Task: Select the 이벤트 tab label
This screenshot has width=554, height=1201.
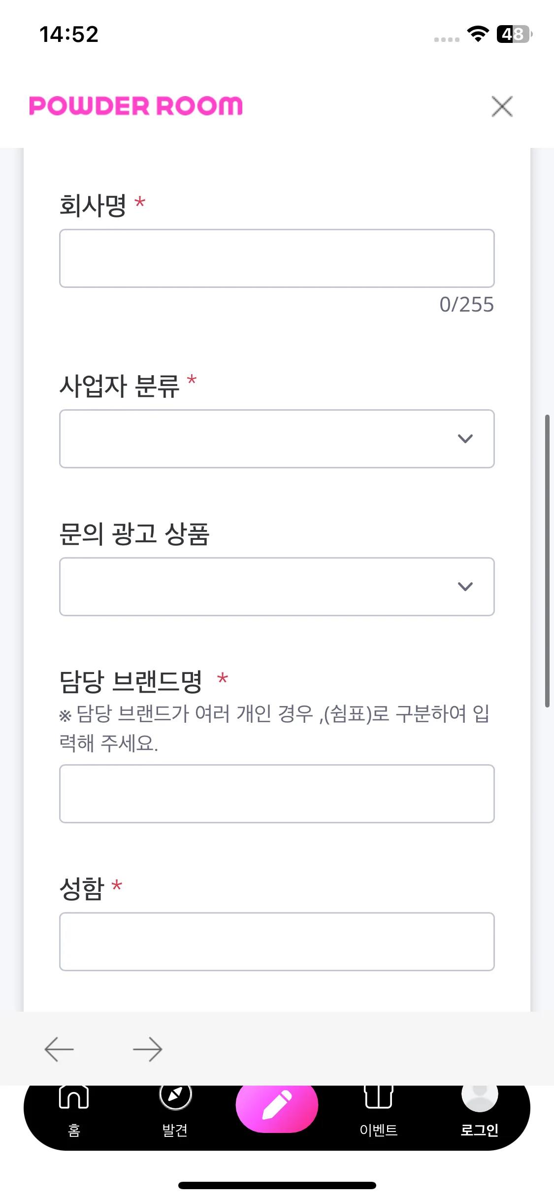Action: (379, 1130)
